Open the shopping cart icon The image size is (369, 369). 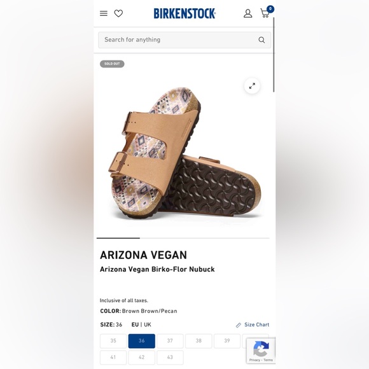(265, 13)
